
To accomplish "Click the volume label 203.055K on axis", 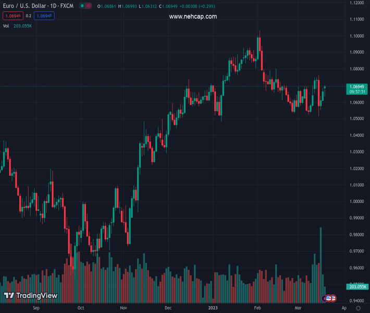I will (x=357, y=287).
